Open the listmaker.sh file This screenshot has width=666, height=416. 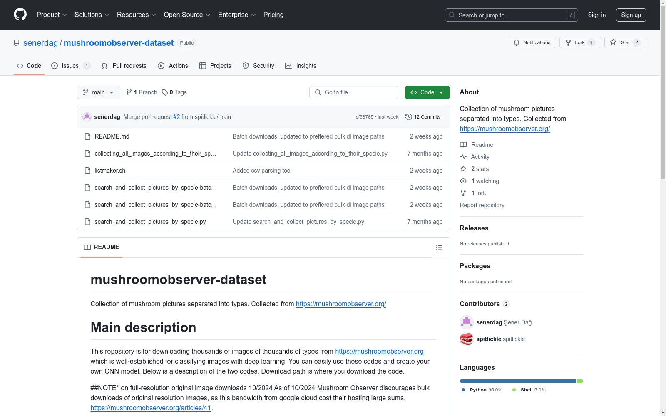pos(110,171)
